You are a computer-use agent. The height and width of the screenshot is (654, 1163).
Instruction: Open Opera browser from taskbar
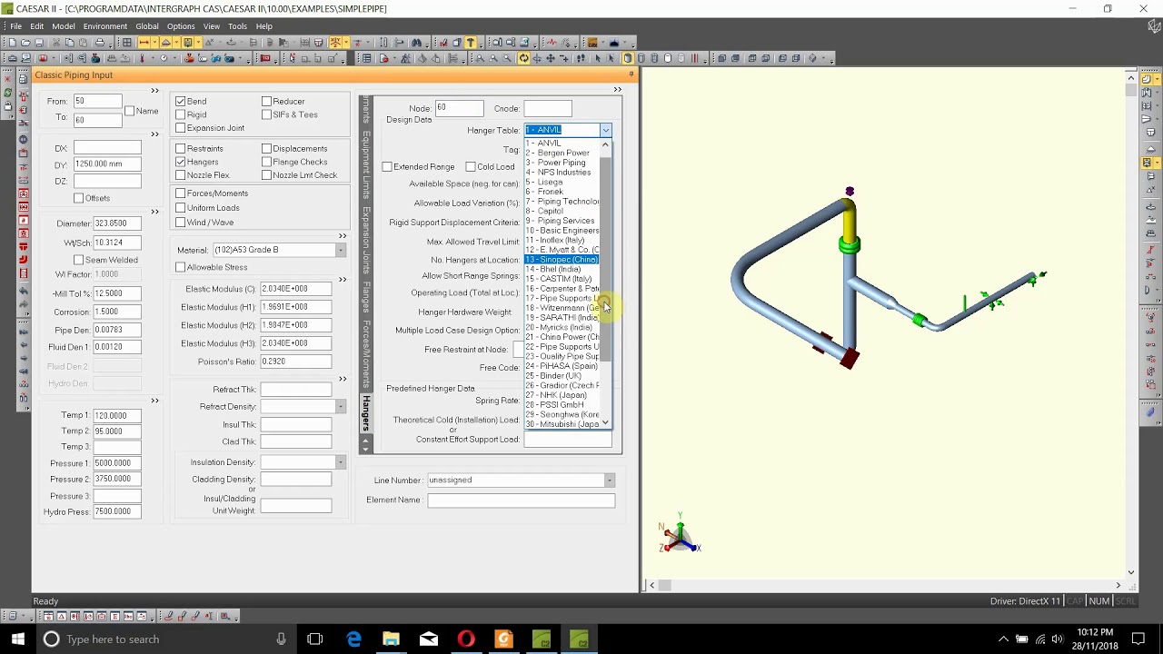point(466,639)
